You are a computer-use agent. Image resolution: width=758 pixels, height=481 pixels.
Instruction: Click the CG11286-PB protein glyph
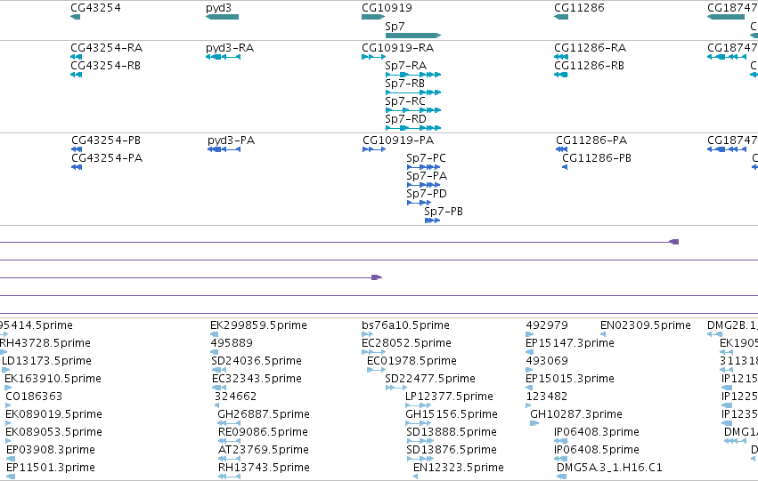coord(565,167)
